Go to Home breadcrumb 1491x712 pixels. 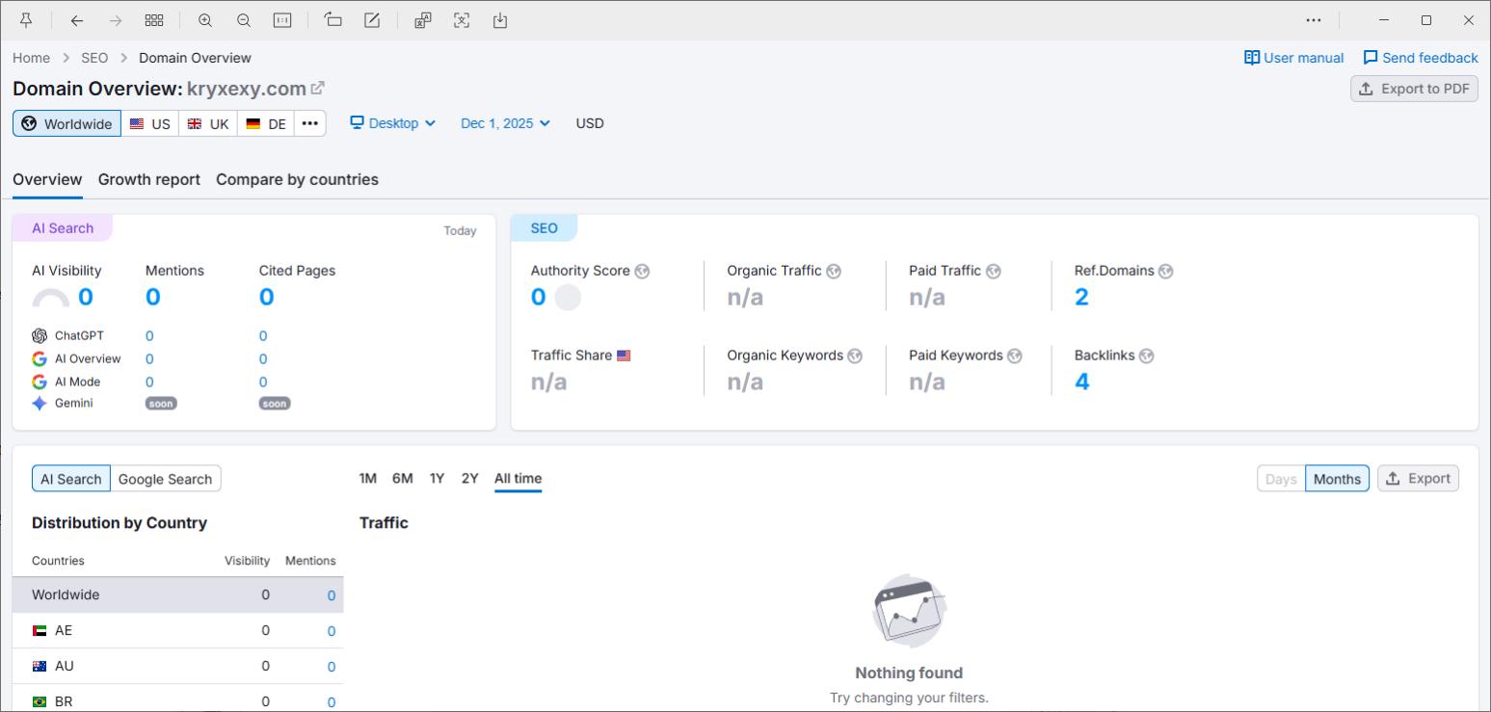[x=31, y=58]
